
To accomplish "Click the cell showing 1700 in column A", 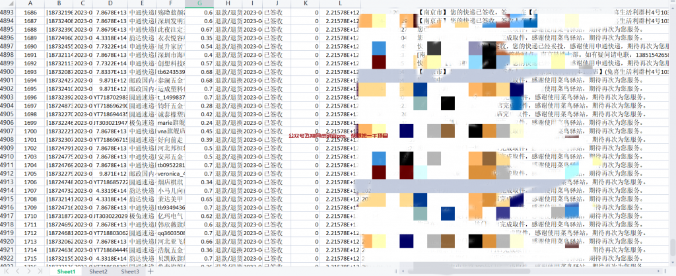I will click(30, 131).
